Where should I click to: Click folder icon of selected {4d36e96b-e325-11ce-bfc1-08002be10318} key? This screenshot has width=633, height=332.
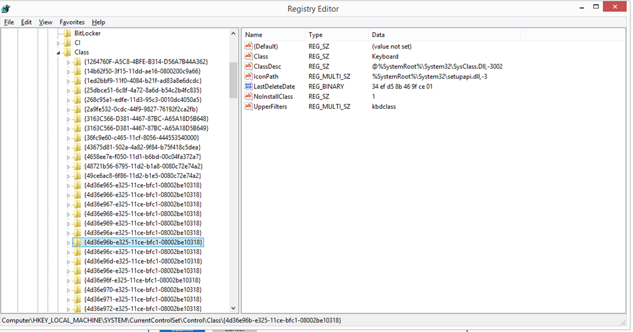click(77, 242)
